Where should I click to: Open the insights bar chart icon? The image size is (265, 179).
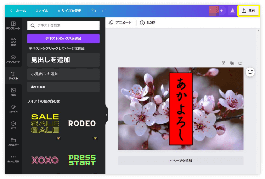point(232,11)
